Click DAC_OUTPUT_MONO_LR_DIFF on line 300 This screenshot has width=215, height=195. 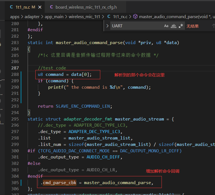(x=150, y=151)
